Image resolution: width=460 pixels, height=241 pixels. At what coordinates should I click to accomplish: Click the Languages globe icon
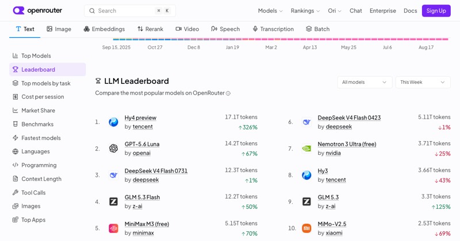click(x=16, y=151)
